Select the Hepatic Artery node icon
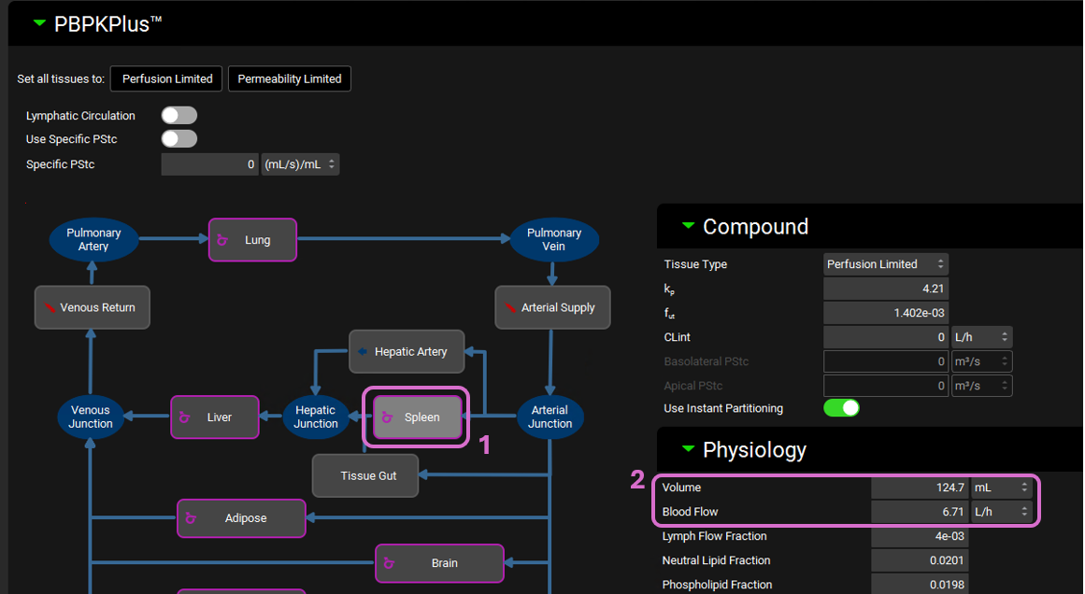The width and height of the screenshot is (1085, 594). (364, 352)
